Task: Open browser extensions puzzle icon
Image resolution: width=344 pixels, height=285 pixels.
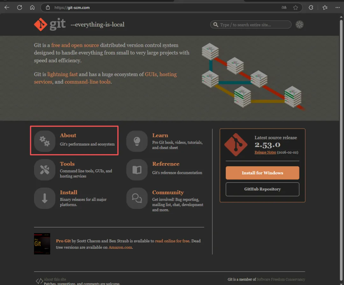Action: [x=311, y=7]
